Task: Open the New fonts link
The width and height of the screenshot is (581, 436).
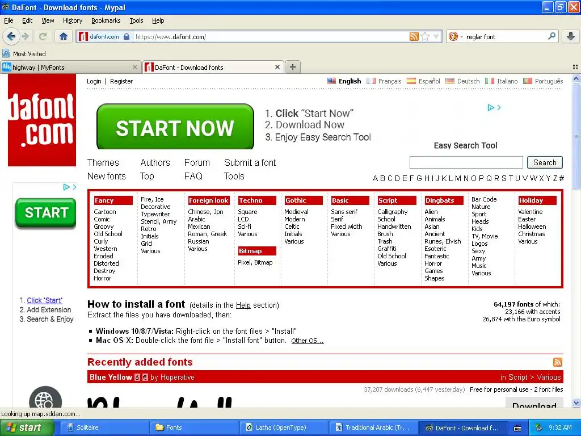Action: [x=106, y=176]
